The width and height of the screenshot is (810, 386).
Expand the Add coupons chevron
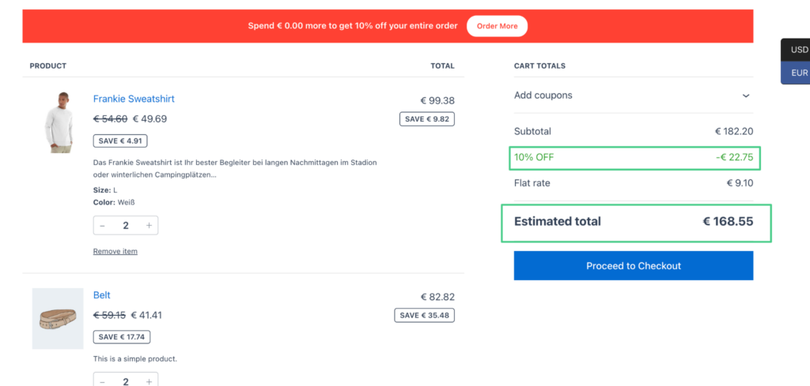[745, 96]
